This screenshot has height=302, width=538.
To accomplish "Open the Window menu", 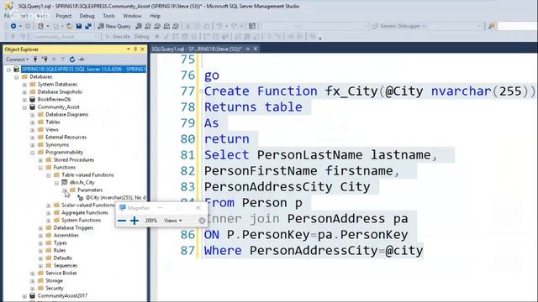I will (132, 16).
